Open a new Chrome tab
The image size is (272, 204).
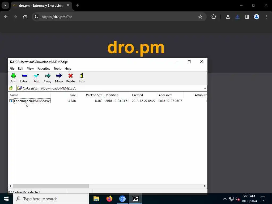[x=78, y=6]
